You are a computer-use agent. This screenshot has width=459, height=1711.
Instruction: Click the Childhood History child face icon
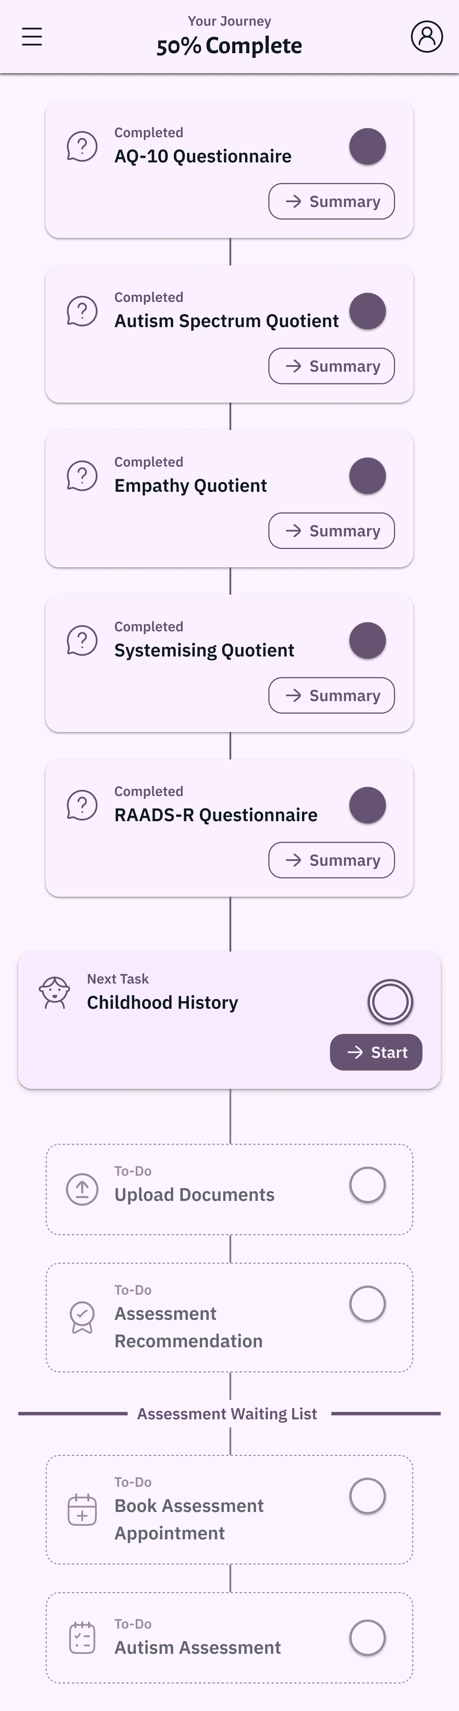tap(55, 992)
